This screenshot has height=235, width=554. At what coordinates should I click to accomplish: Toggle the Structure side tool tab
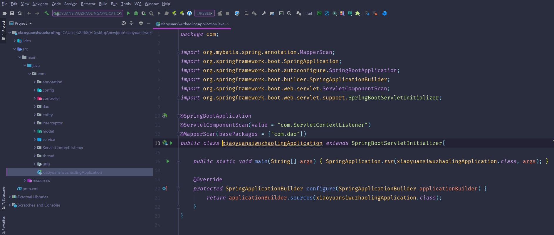point(3,198)
